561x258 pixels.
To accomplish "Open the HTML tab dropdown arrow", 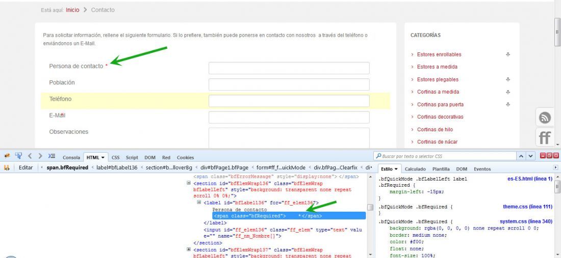I will (103, 157).
